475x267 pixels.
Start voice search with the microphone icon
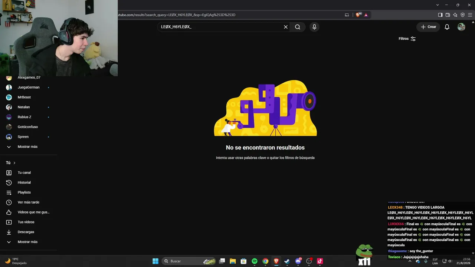pyautogui.click(x=314, y=27)
